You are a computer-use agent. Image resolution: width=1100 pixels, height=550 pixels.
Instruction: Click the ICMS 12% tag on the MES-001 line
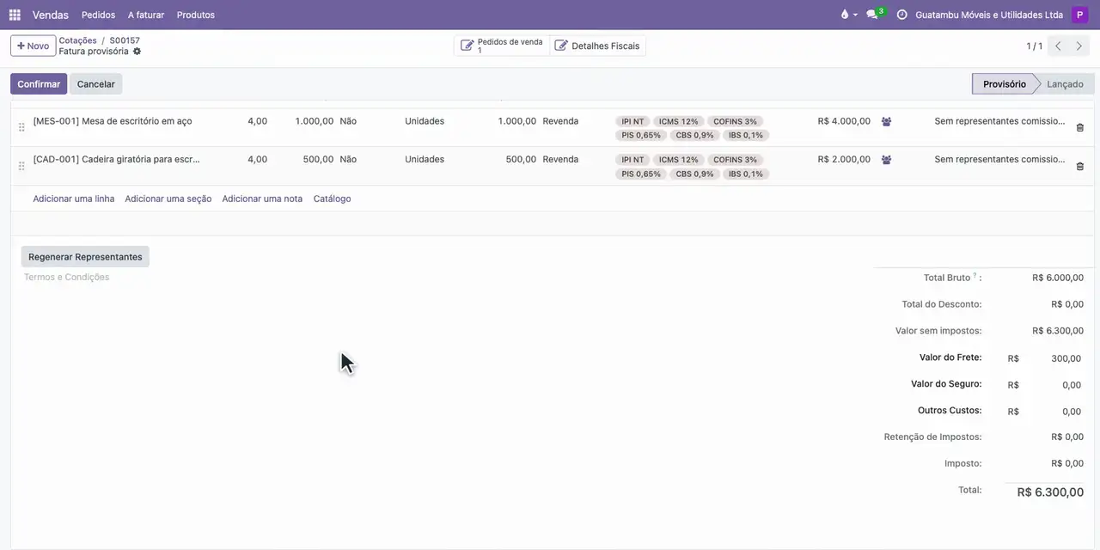(679, 122)
